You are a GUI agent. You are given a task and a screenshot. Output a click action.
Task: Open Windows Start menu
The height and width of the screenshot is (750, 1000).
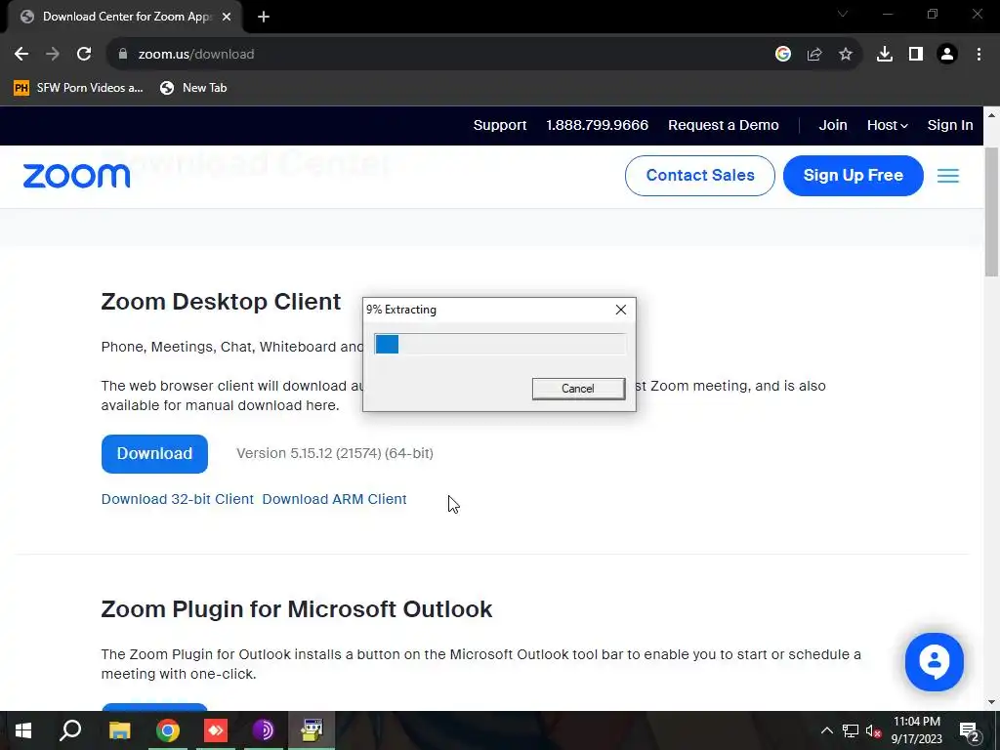tap(23, 730)
